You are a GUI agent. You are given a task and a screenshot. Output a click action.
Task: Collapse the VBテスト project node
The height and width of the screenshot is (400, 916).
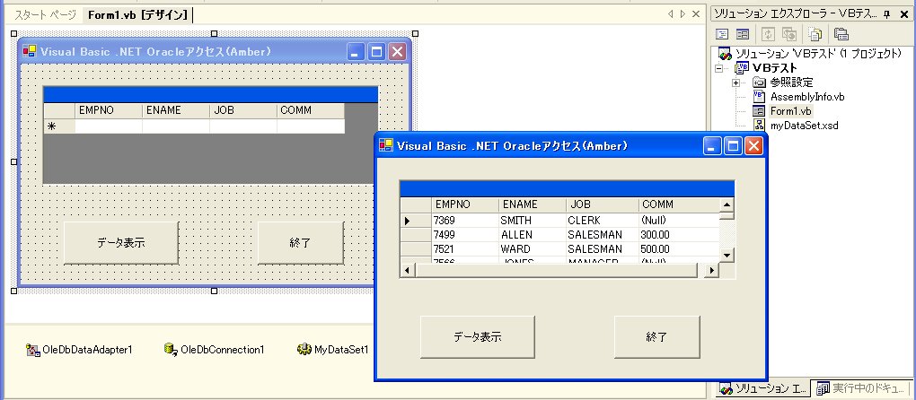click(718, 68)
